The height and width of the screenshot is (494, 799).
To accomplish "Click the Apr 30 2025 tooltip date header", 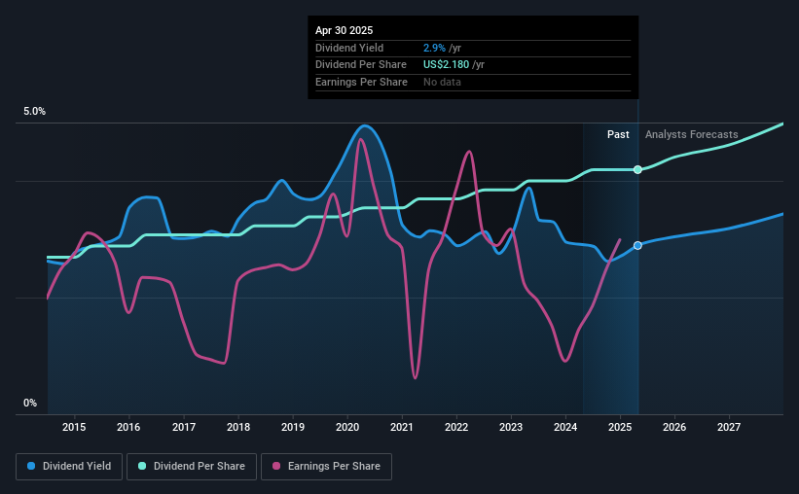I will point(344,30).
